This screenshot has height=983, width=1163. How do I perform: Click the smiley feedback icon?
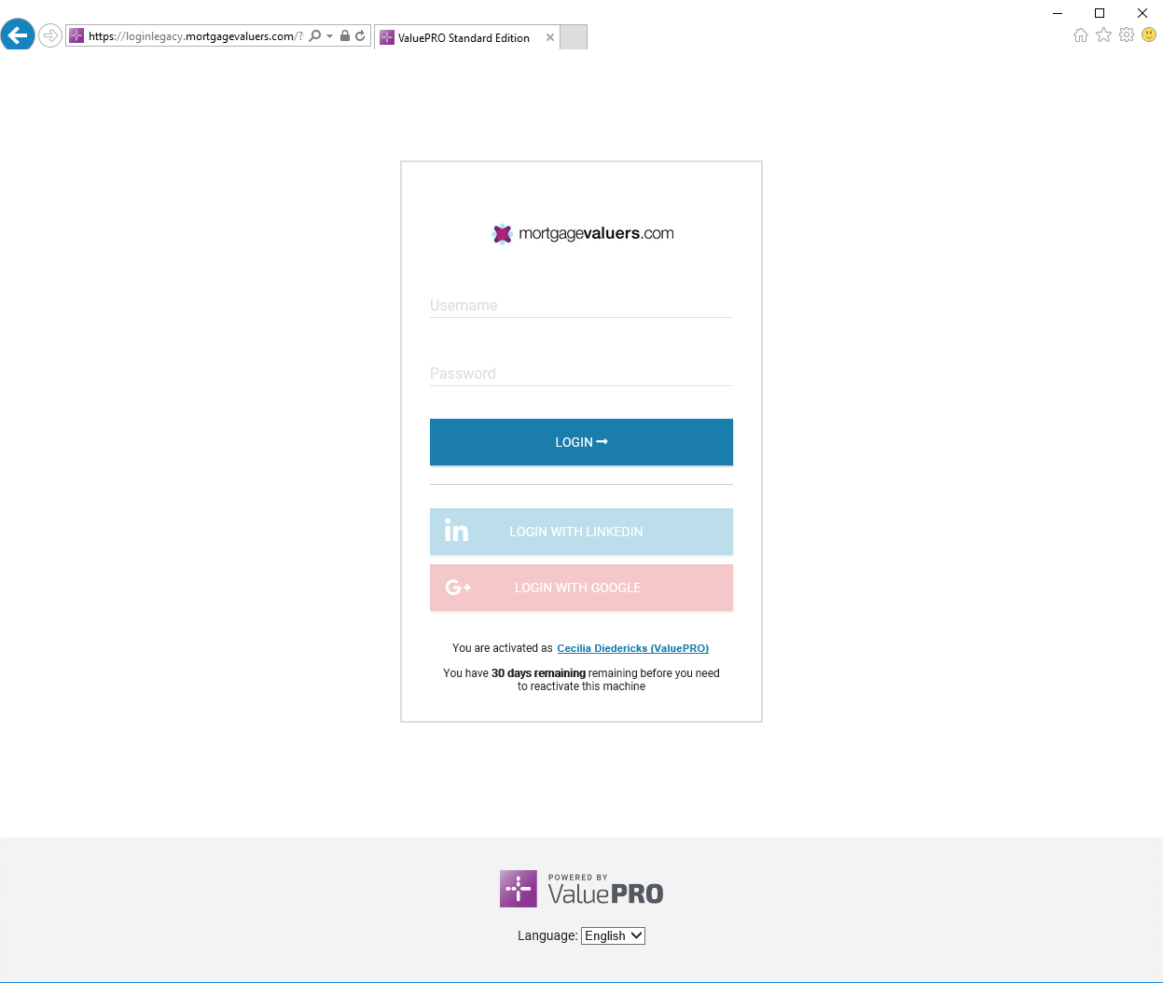[1149, 35]
